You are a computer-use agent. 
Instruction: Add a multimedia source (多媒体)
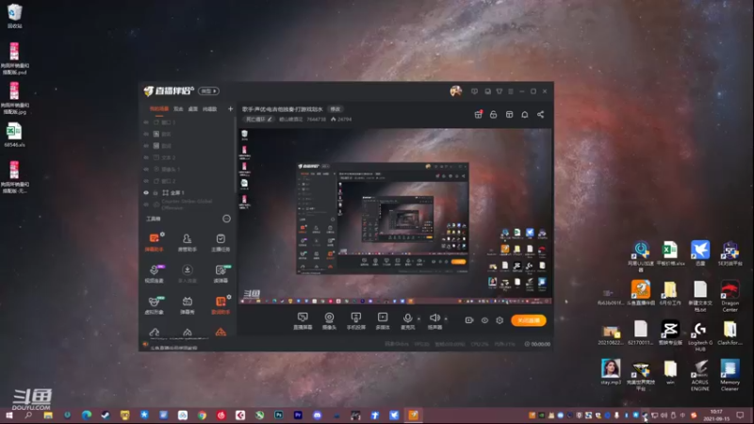click(x=383, y=320)
